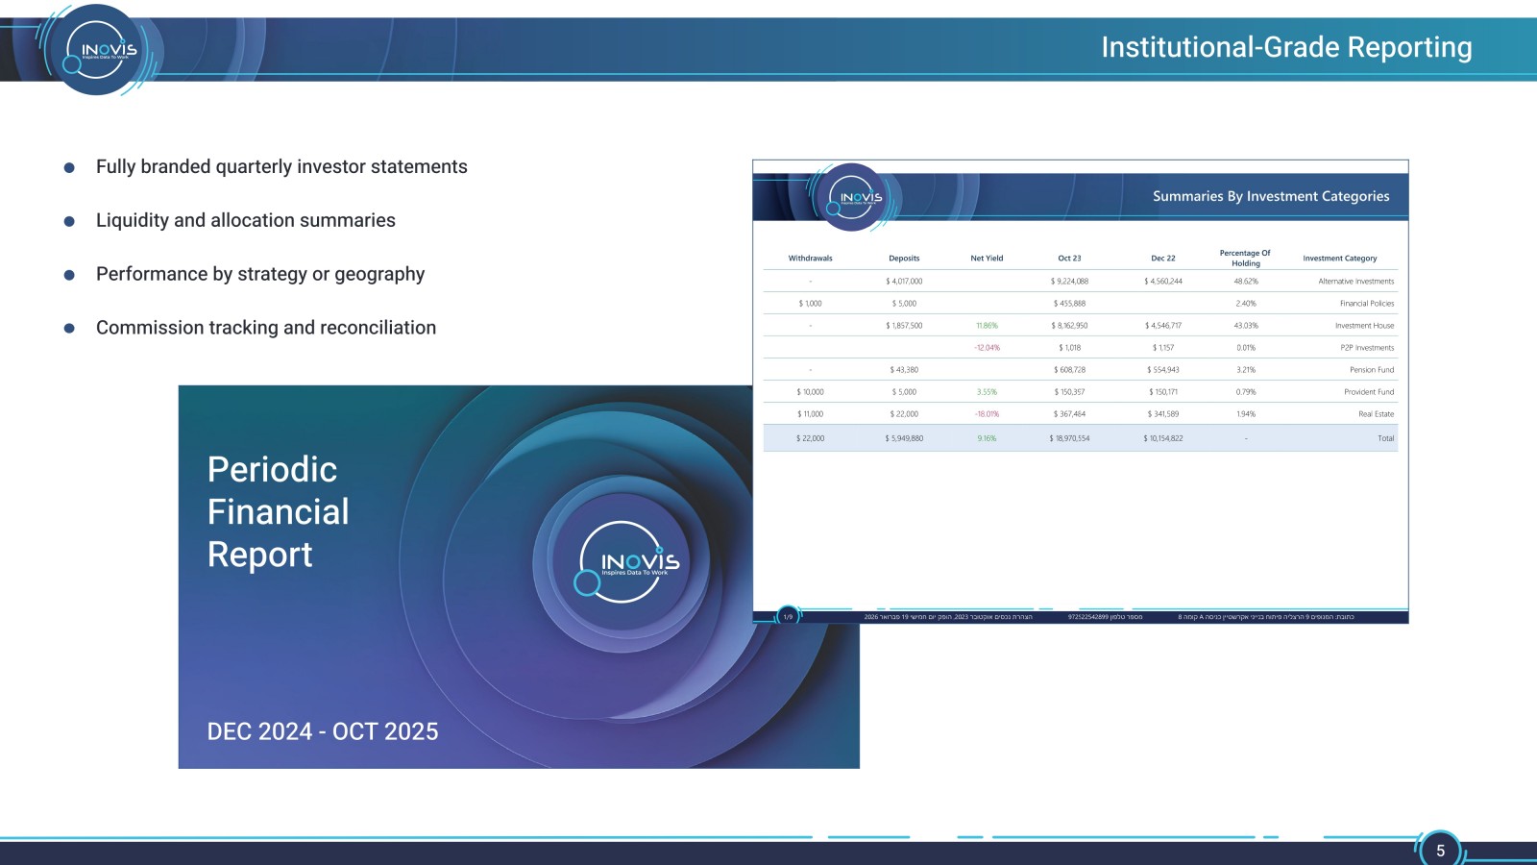Click the $ 8,162,950 Oct 23 value
This screenshot has height=865, width=1537.
click(x=1069, y=326)
